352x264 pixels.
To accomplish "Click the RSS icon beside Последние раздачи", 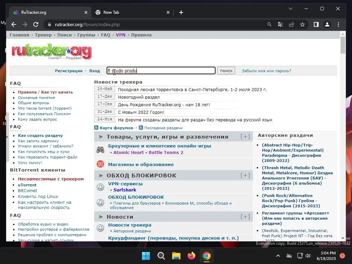I will pos(141,128).
